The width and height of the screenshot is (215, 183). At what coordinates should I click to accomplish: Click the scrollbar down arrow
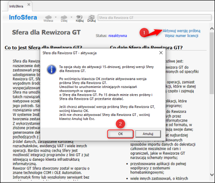point(212,175)
